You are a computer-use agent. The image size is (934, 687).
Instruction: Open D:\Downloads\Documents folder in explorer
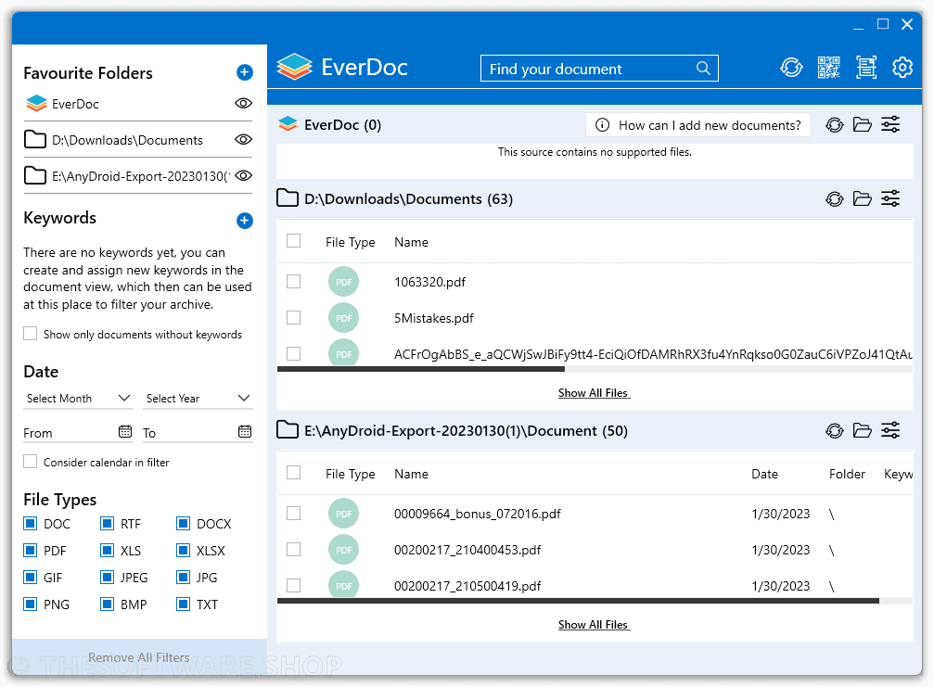click(x=862, y=198)
